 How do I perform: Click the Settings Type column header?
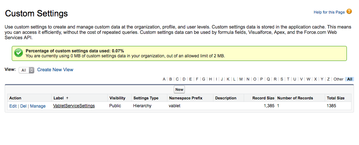[146, 98]
